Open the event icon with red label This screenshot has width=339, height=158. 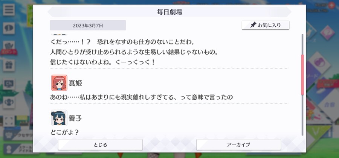click(x=9, y=48)
